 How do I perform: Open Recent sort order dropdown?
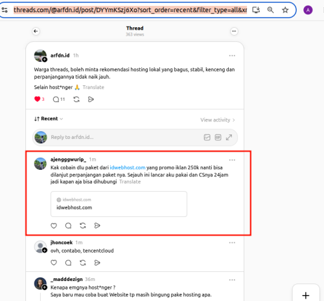49,119
